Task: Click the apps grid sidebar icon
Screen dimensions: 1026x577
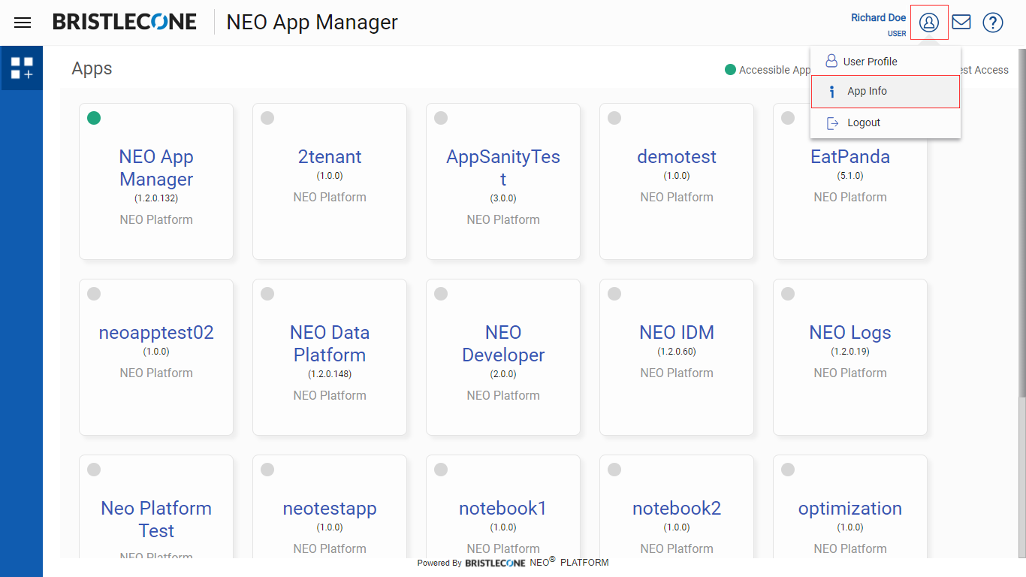Action: [x=22, y=68]
